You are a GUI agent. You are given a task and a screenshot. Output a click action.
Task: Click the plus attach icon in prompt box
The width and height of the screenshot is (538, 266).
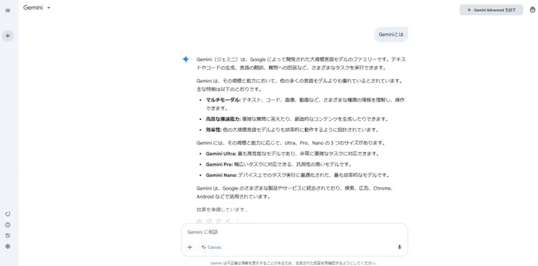tap(190, 247)
